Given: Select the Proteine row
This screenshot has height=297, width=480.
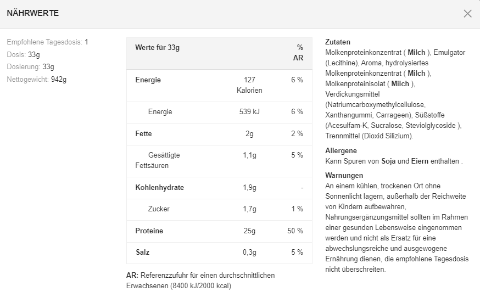Looking at the screenshot, I should click(219, 231).
